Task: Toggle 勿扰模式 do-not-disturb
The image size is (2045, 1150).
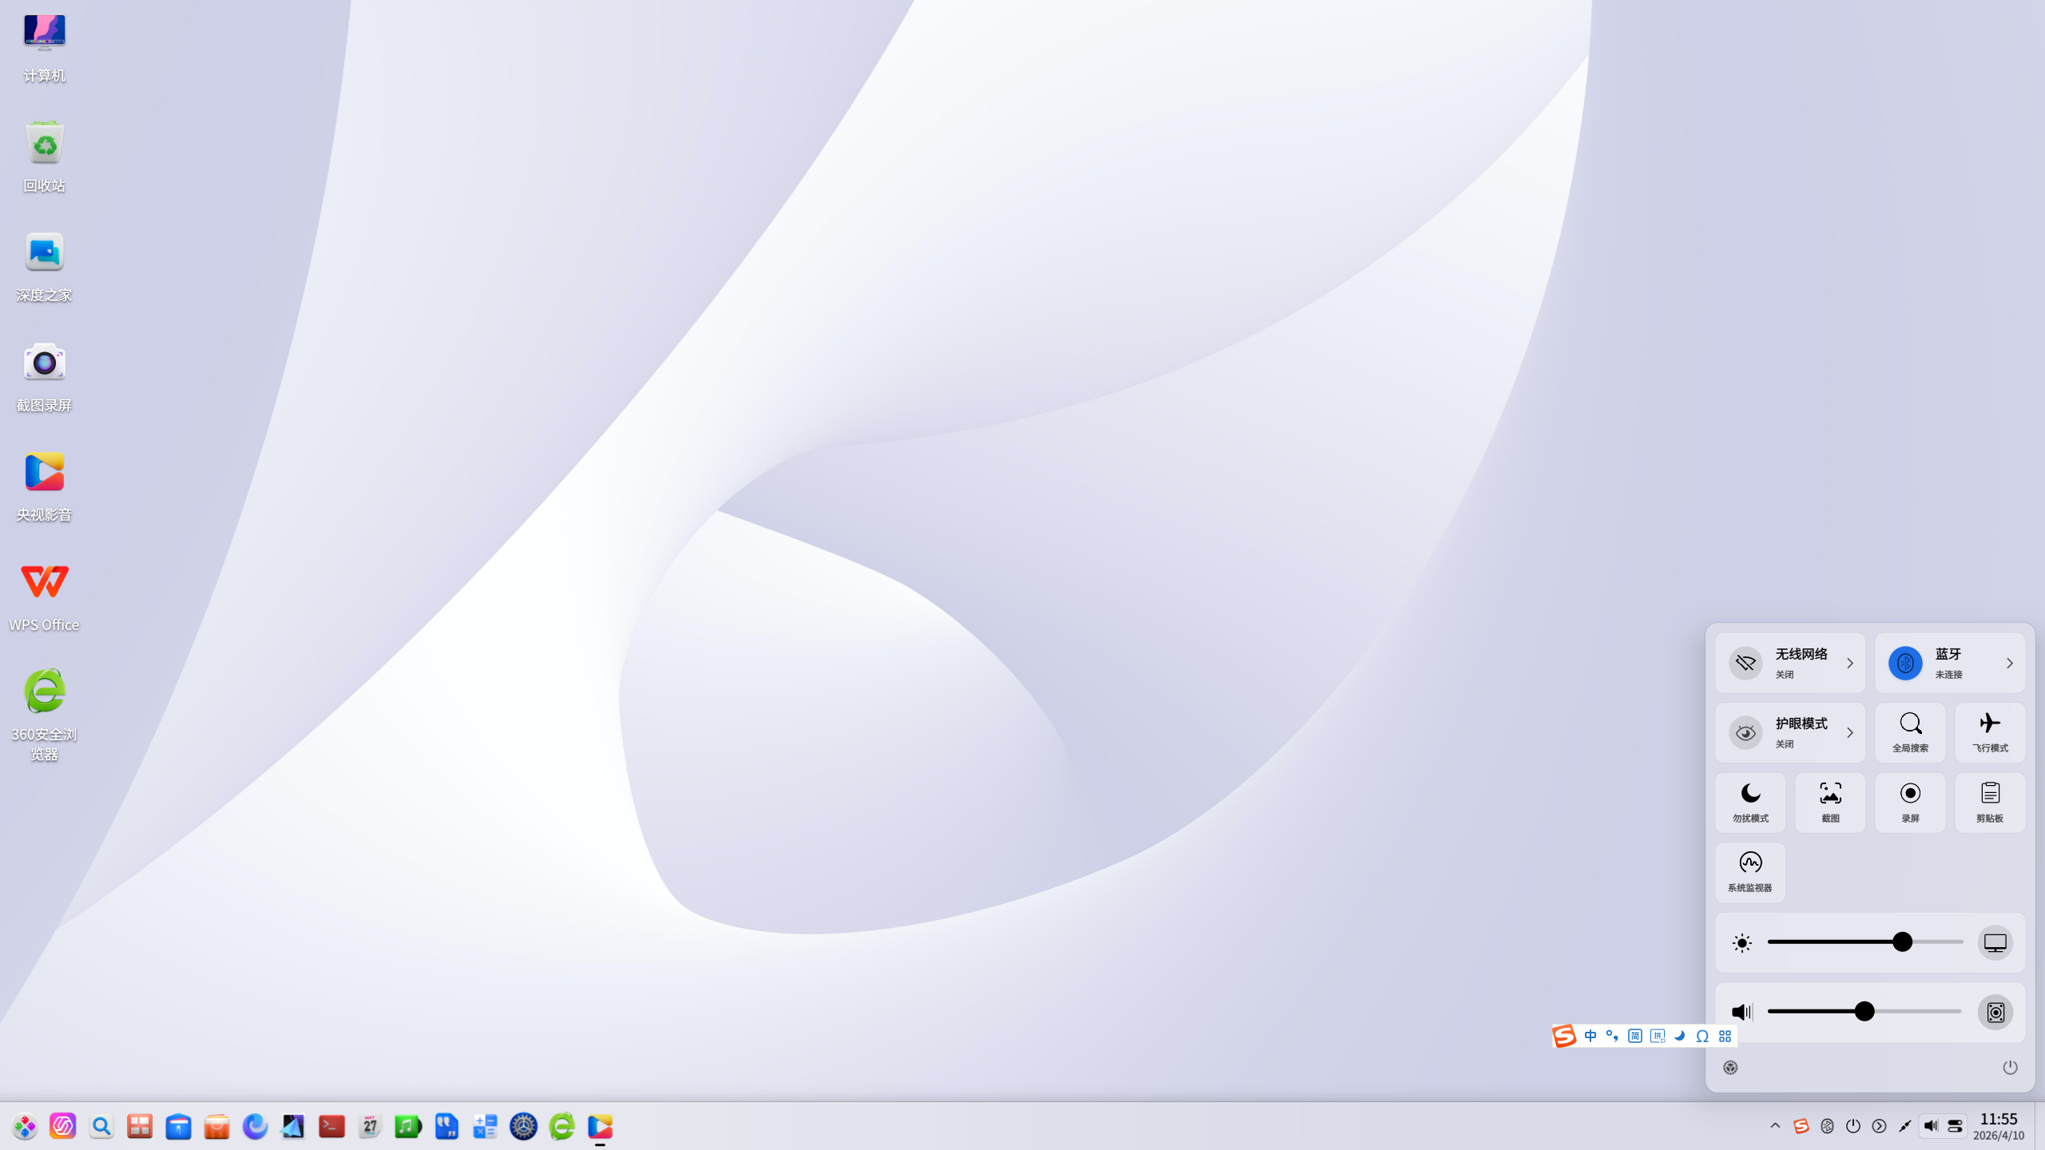Action: point(1750,802)
